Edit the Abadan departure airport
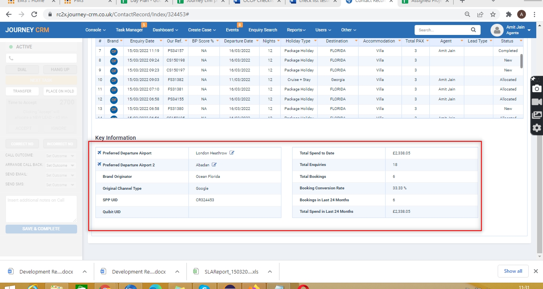 [214, 165]
